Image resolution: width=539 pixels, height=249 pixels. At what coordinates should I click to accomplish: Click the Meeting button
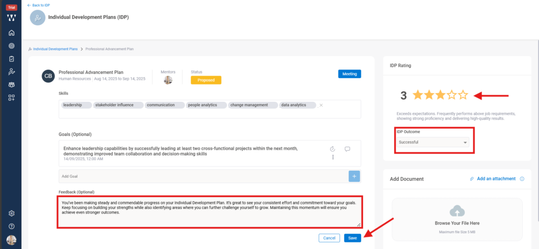pyautogui.click(x=350, y=74)
